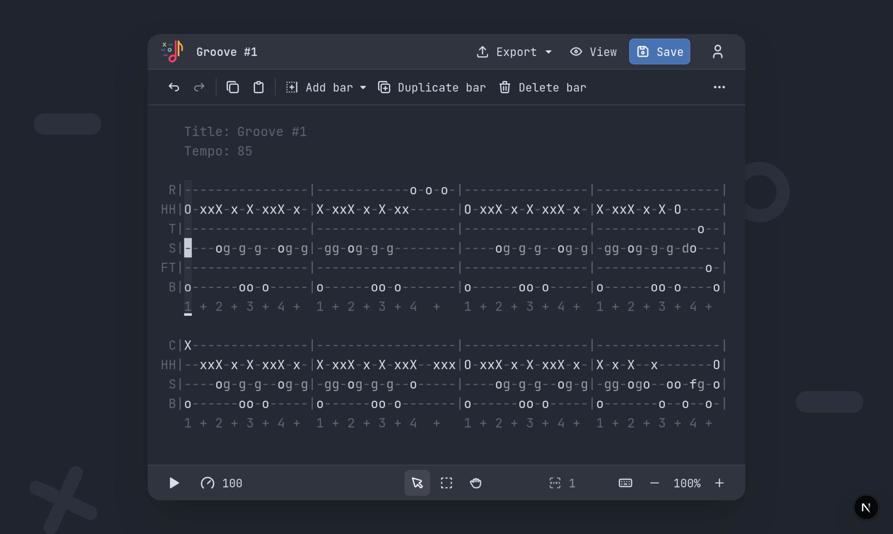Copy the selection with copy icon
Image resolution: width=893 pixels, height=534 pixels.
(x=233, y=87)
